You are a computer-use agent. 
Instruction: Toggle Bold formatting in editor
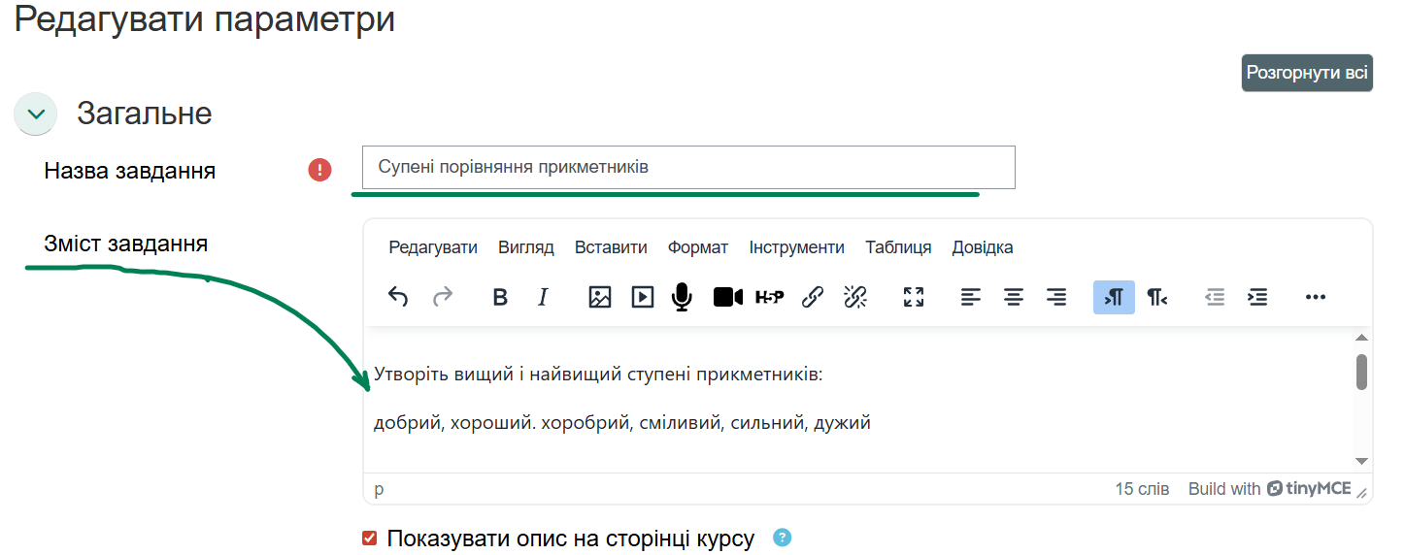pos(500,297)
